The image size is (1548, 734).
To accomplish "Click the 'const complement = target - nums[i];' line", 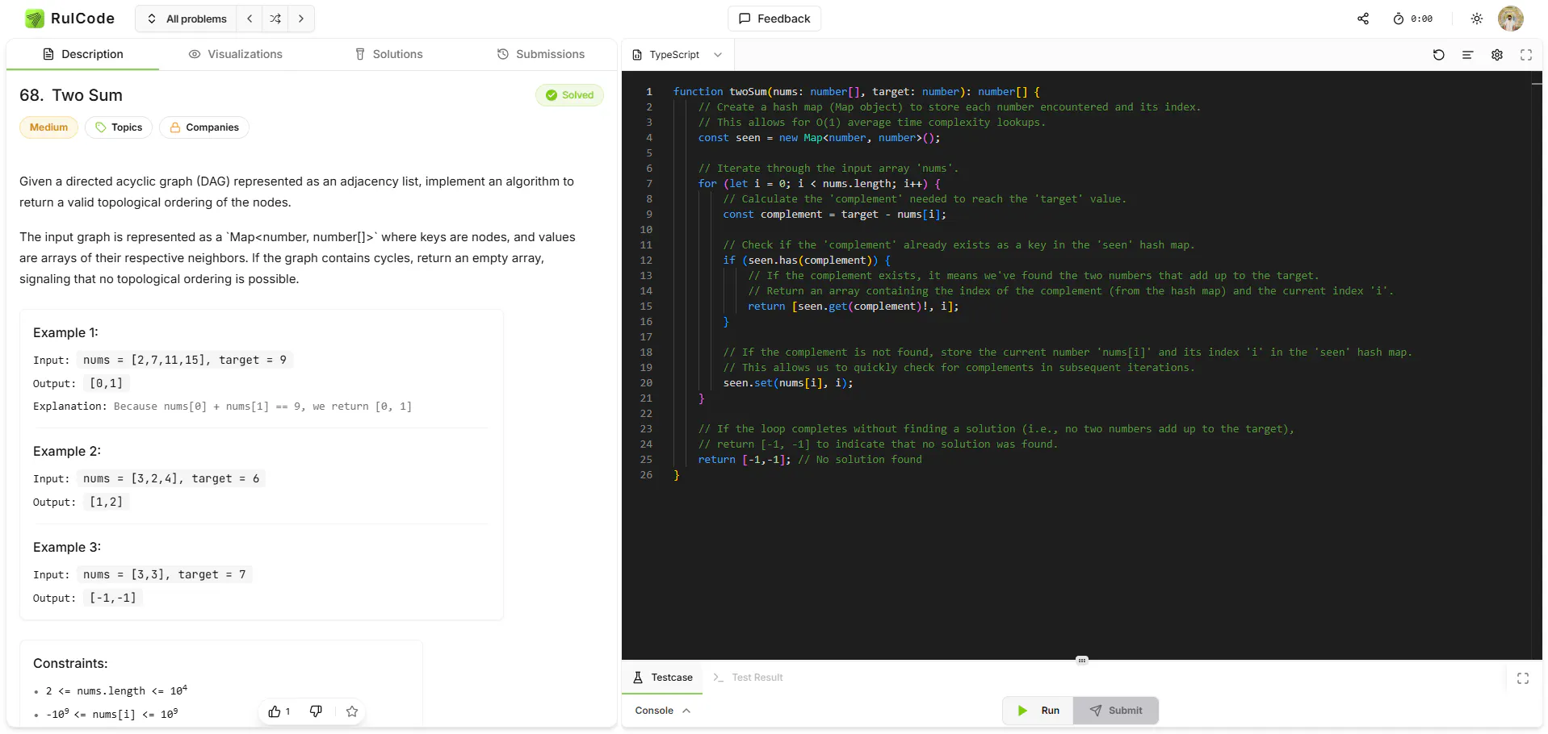I will click(834, 215).
